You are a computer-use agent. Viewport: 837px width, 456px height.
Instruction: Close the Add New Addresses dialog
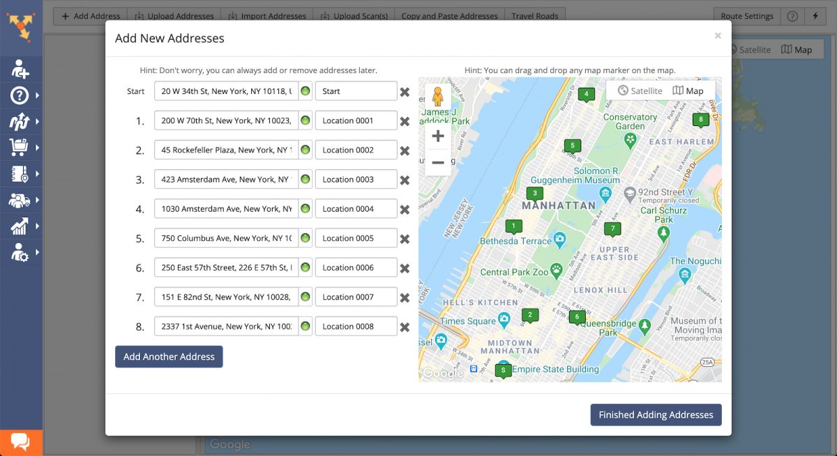coord(718,36)
